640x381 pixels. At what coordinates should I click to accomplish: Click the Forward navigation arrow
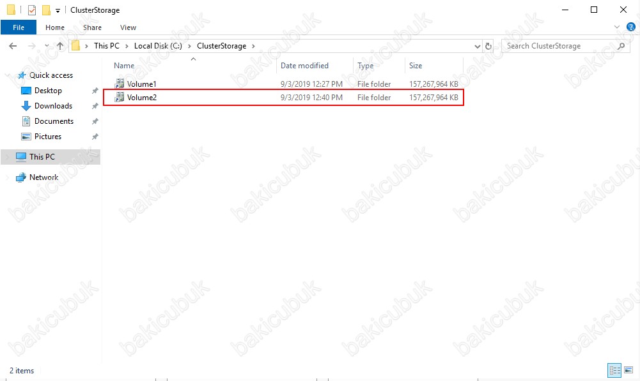pyautogui.click(x=32, y=46)
